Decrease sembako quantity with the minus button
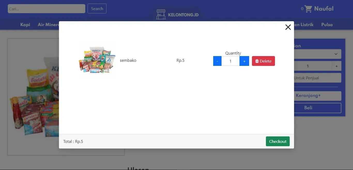The height and width of the screenshot is (170, 353). click(217, 61)
